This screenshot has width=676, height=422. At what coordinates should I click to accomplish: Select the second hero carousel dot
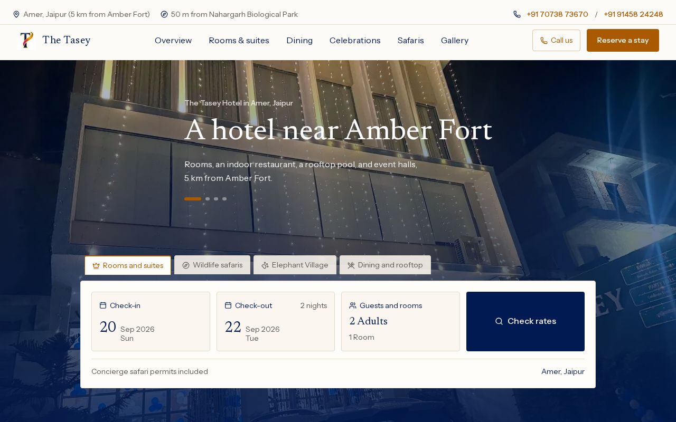[208, 199]
